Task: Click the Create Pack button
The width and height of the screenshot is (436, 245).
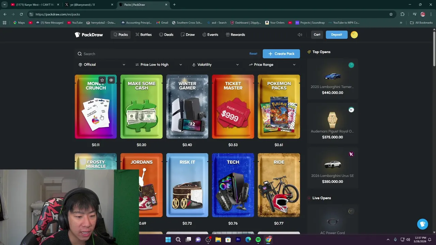Action: [281, 54]
